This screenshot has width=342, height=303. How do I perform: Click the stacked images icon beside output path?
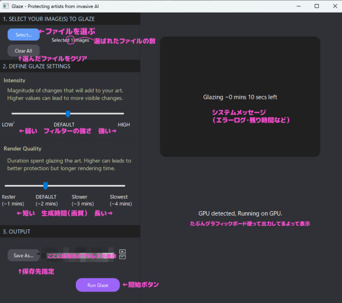click(123, 254)
